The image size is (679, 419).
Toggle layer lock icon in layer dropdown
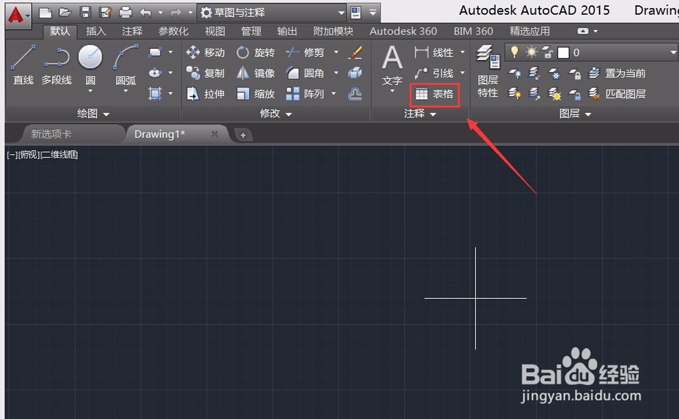pos(548,52)
